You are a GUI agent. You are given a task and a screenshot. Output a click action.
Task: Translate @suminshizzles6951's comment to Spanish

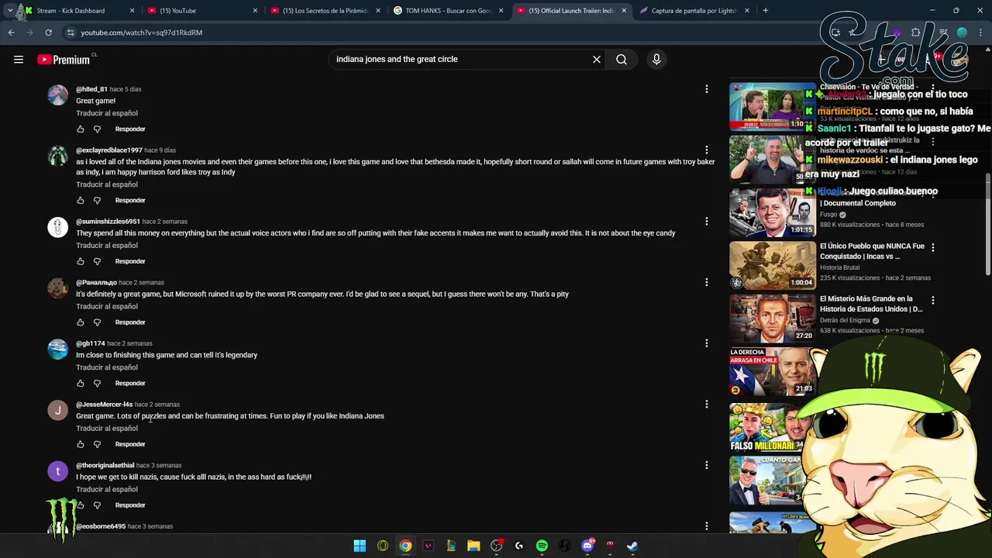click(107, 246)
